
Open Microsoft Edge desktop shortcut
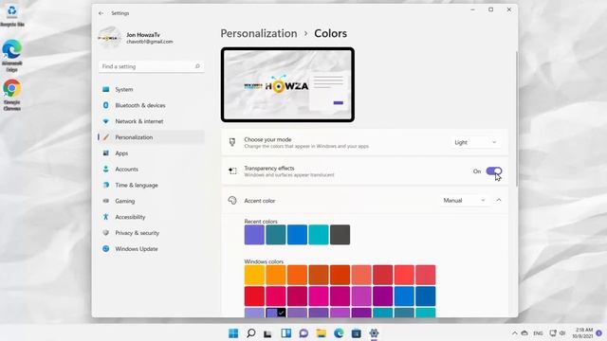12,55
